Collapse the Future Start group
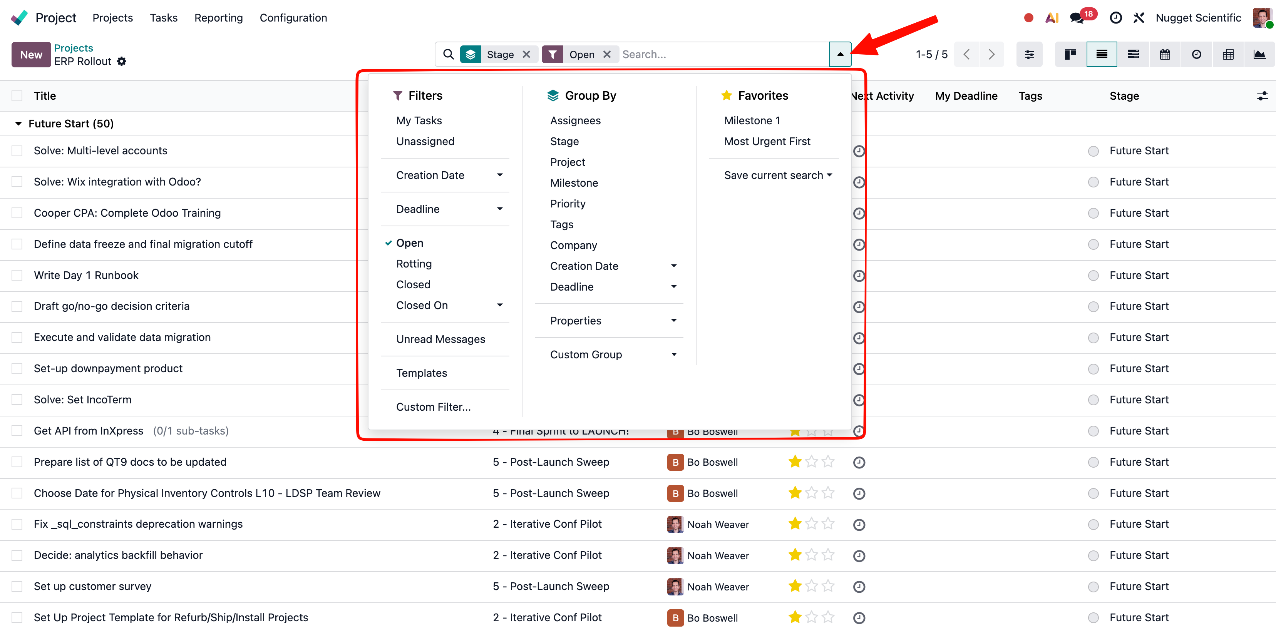Screen dimensions: 1276x632 [18, 123]
